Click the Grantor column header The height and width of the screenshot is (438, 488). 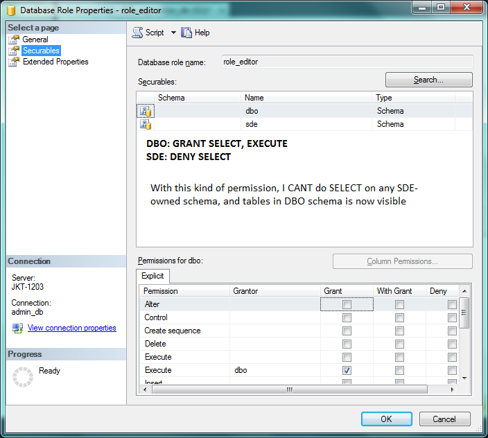click(x=275, y=291)
